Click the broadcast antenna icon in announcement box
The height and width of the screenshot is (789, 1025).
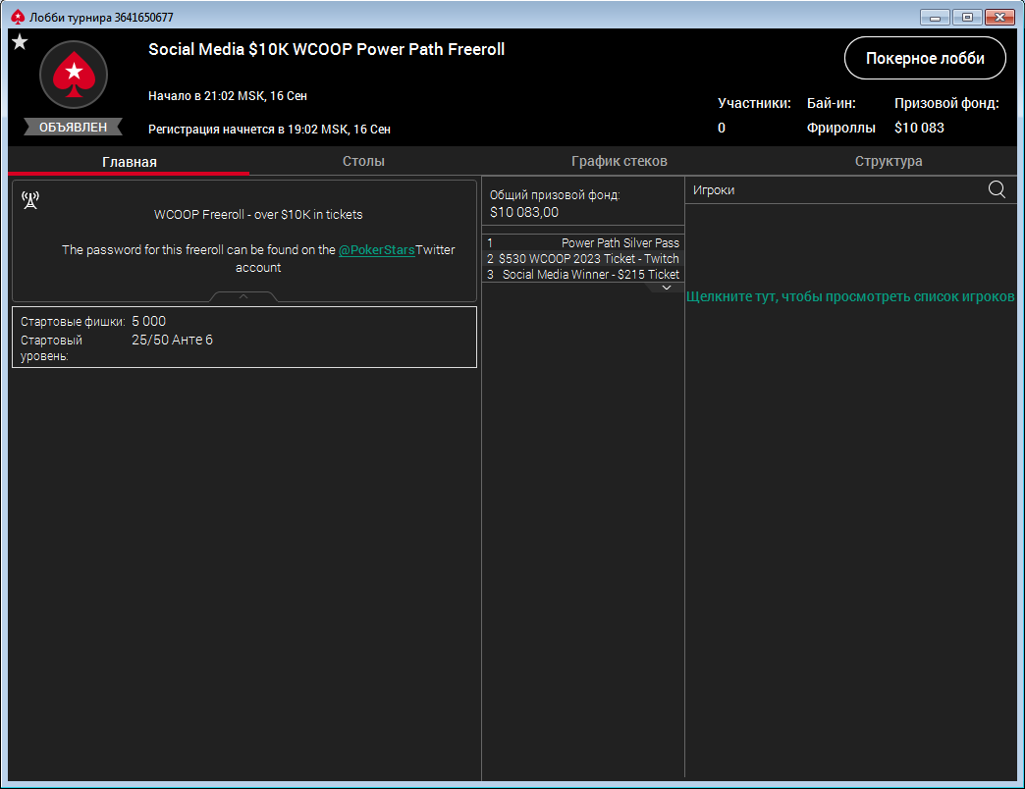point(30,200)
